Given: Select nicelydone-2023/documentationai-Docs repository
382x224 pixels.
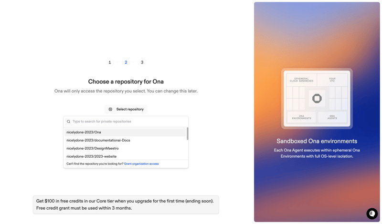Looking at the screenshot, I should tap(125, 140).
